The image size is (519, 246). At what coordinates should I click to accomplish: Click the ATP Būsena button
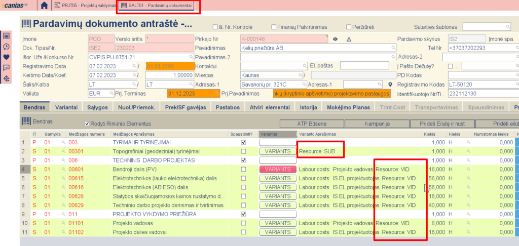pyautogui.click(x=312, y=124)
